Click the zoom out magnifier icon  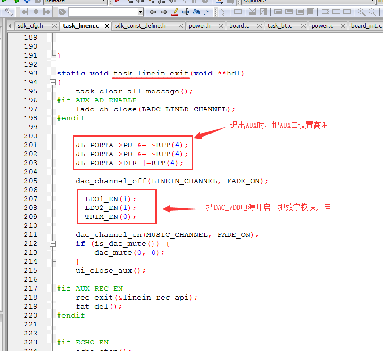click(x=372, y=12)
